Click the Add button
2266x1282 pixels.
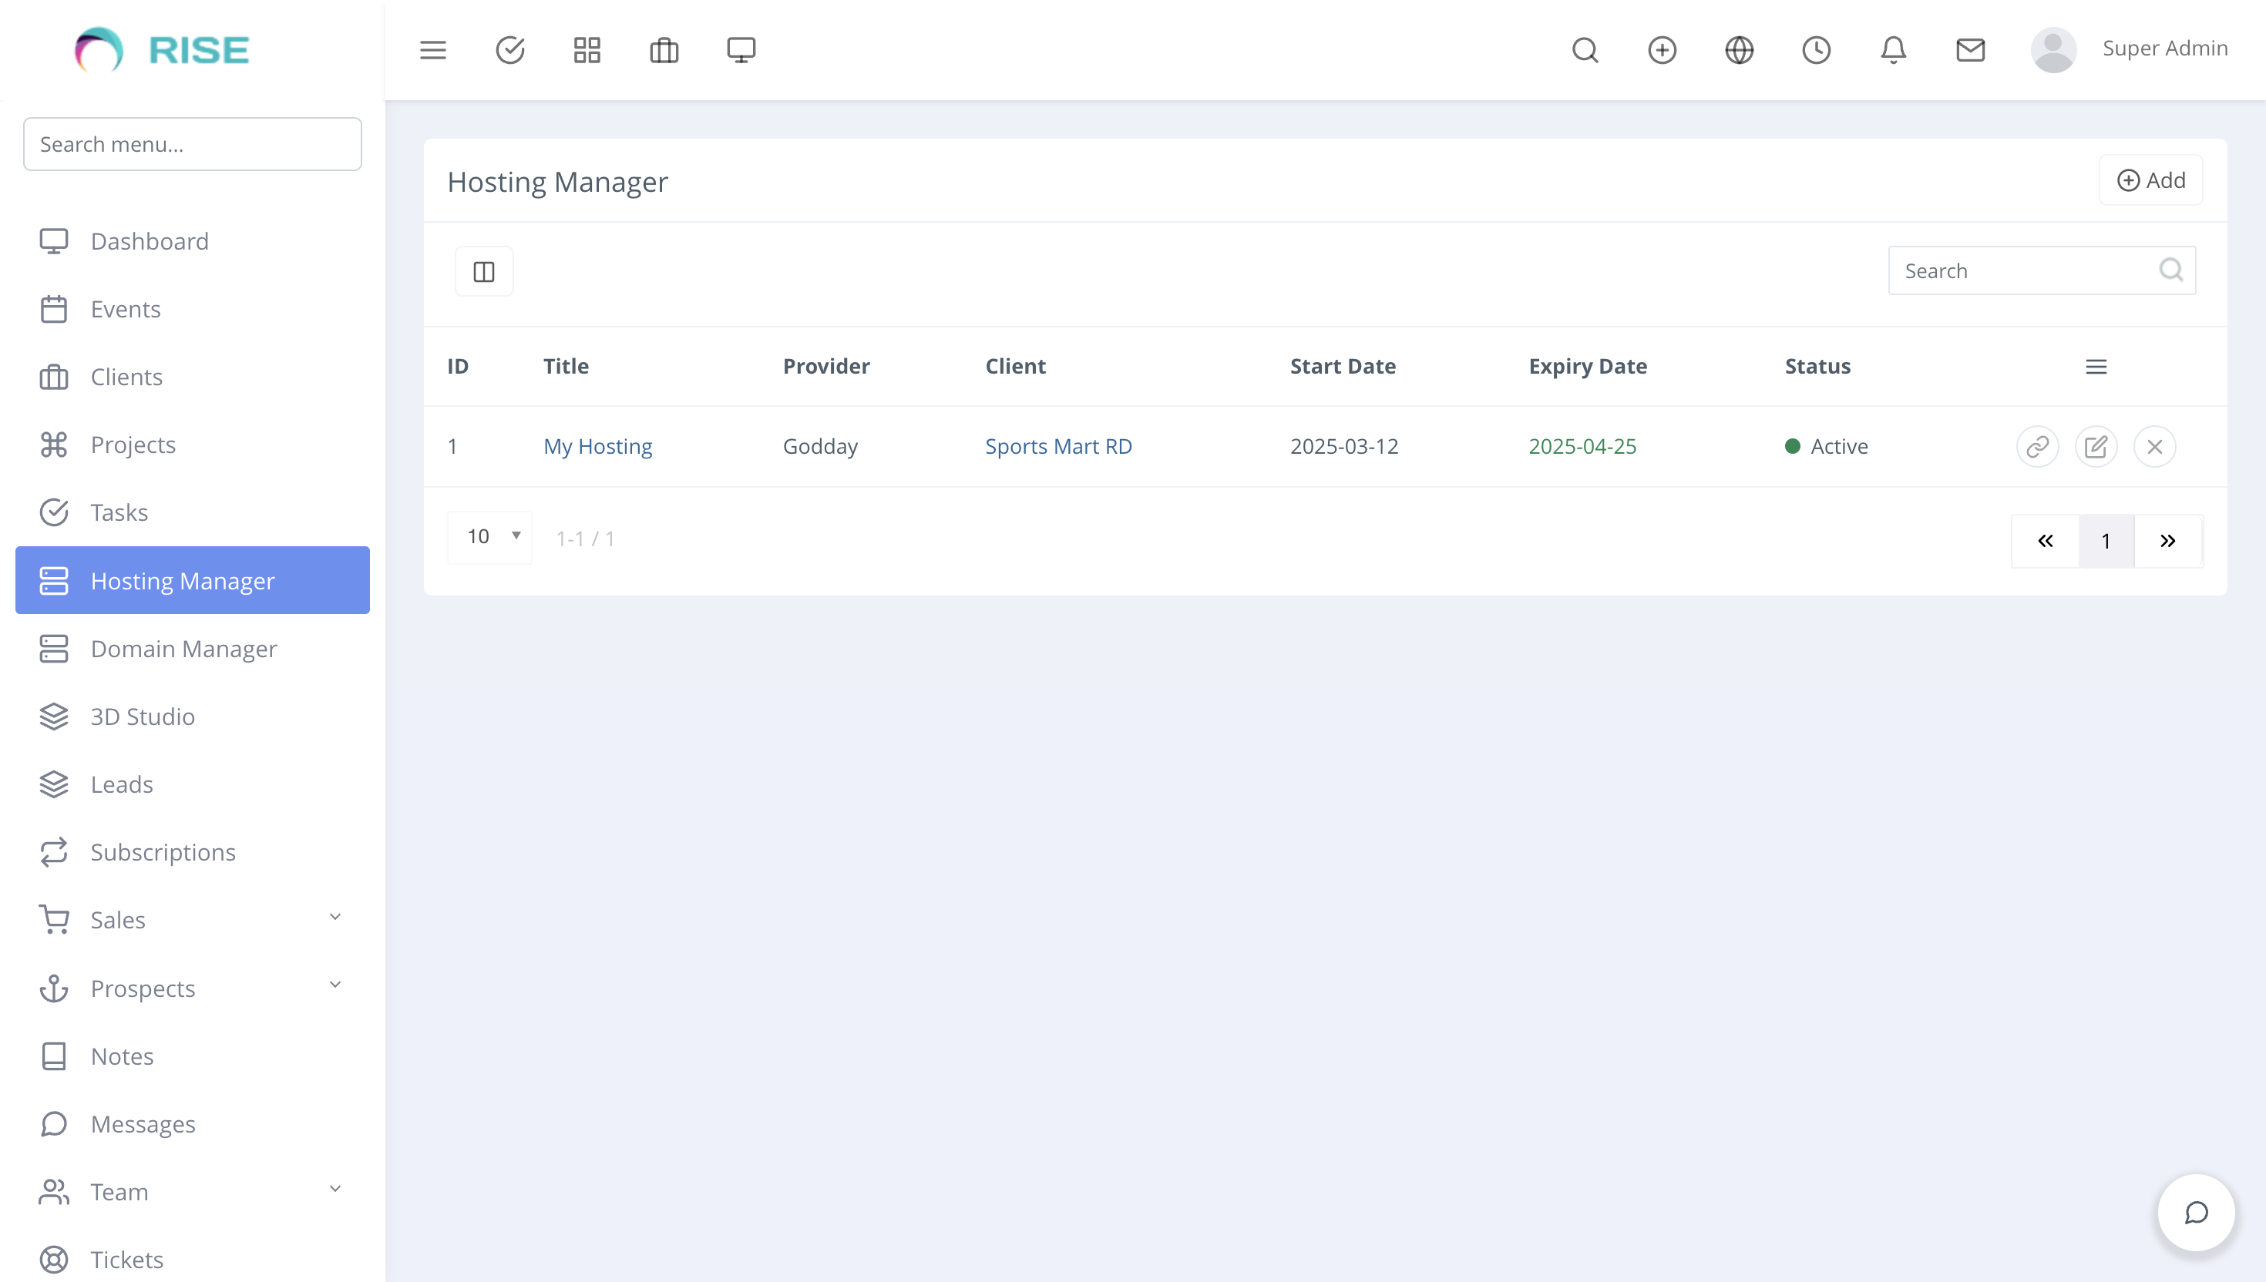[2150, 180]
